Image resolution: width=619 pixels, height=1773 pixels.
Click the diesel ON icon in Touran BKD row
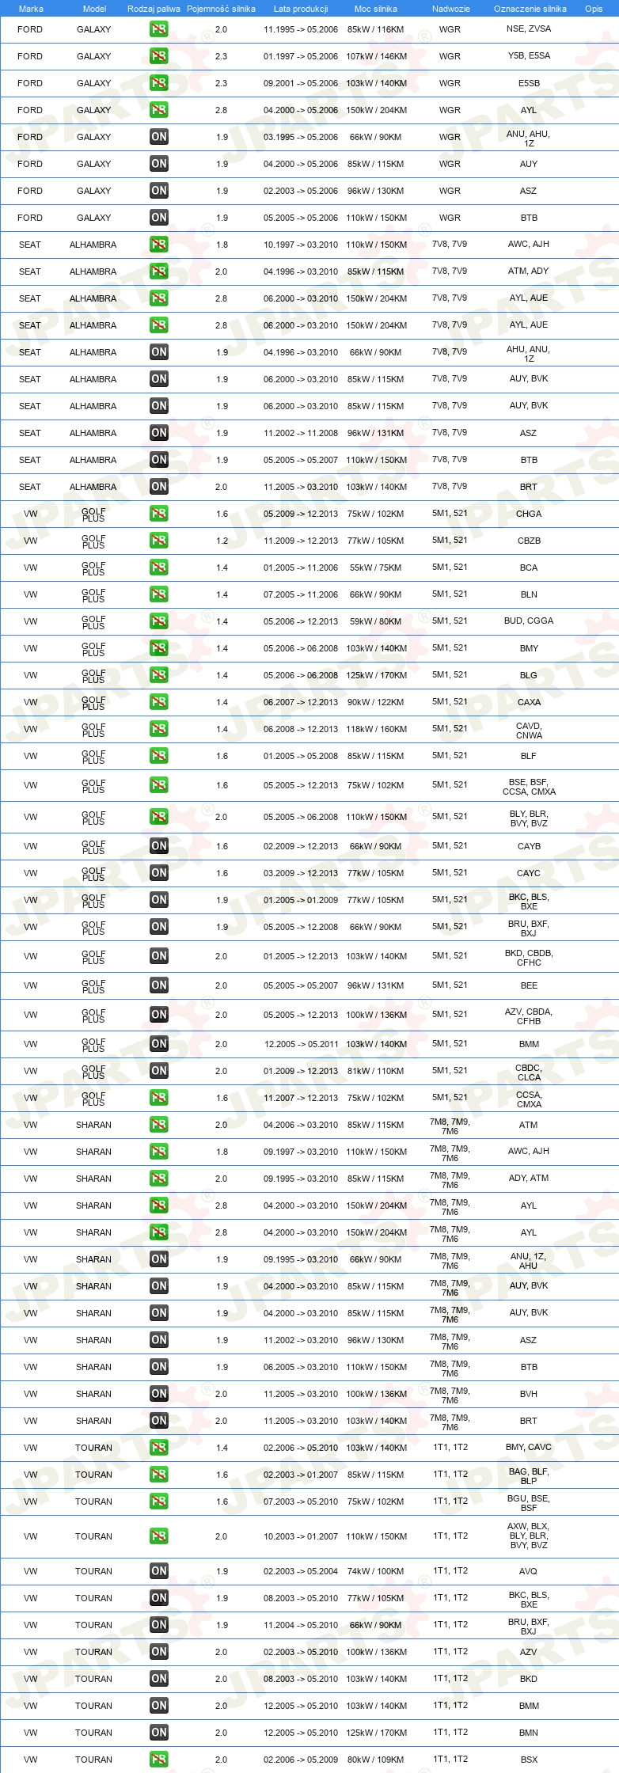[x=159, y=1679]
